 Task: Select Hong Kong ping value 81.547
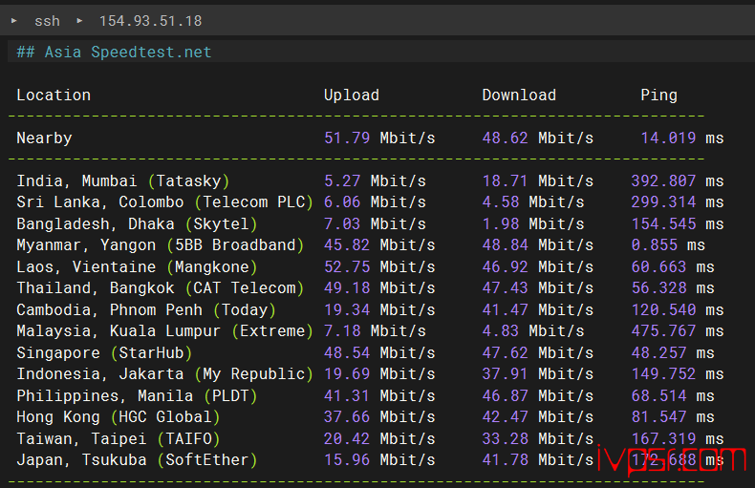tap(658, 417)
